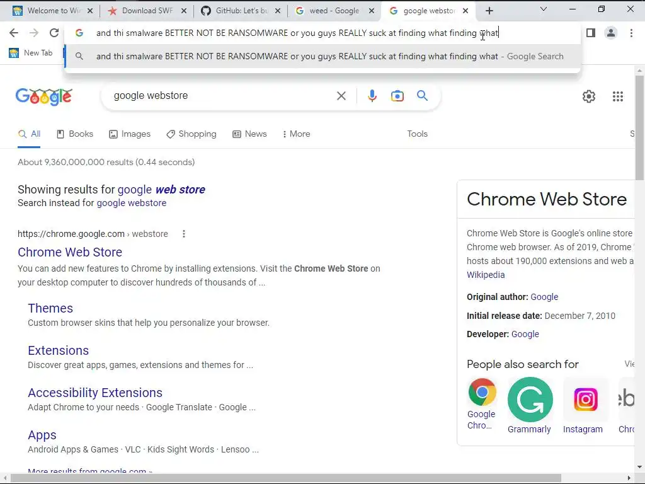Screen dimensions: 645x484
Task: Select the News results tab
Action: click(x=249, y=134)
